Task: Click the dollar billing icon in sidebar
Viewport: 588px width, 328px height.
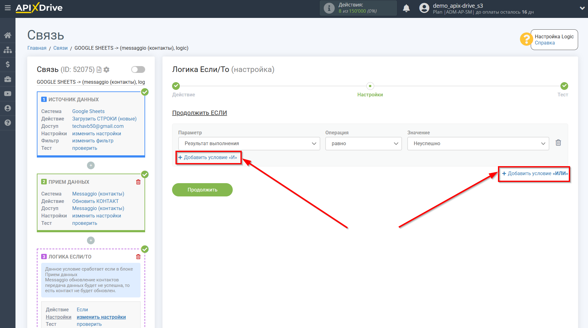Action: [x=7, y=64]
